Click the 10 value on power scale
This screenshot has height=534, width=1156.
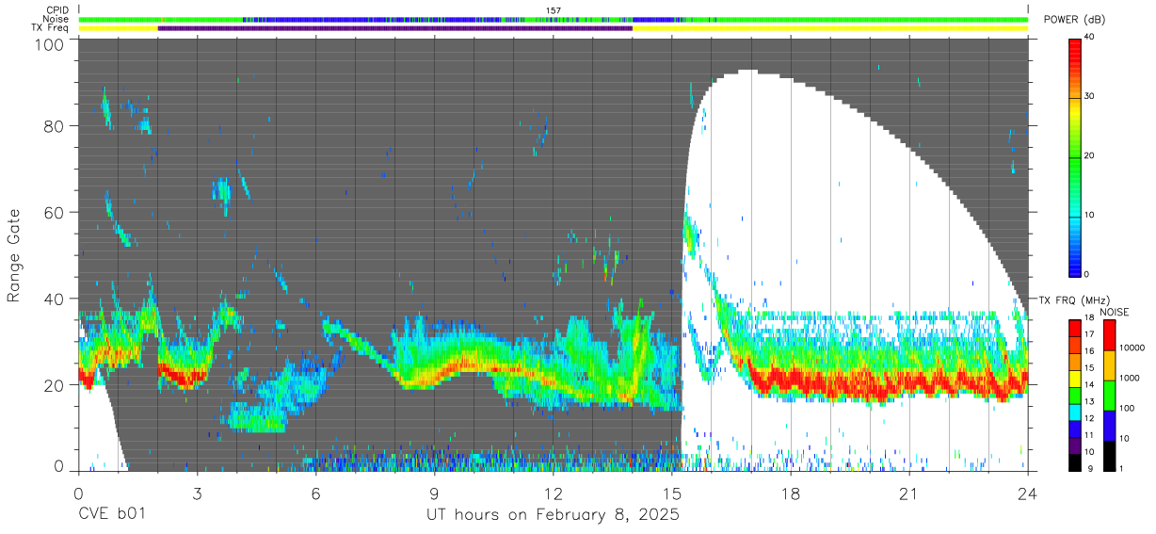click(x=1090, y=216)
